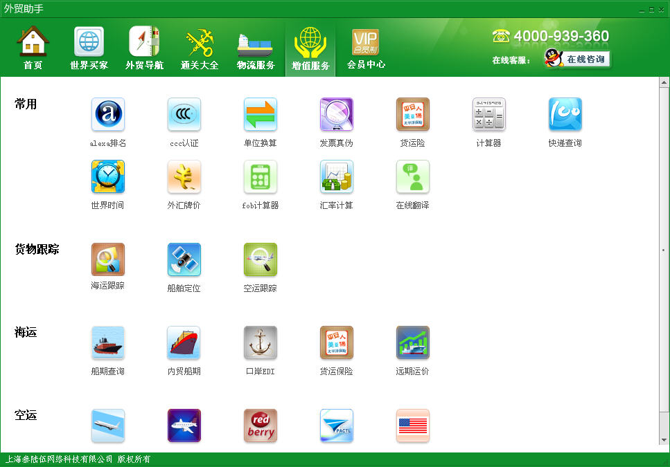Select the 快递查询 express tracking icon
Screen dimensions: 670x467
(x=565, y=115)
